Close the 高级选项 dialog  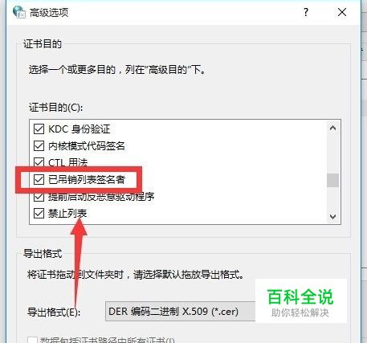[342, 12]
